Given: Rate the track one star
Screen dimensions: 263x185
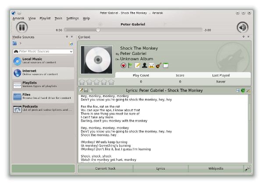Looking at the screenshot, I should 82,82.
